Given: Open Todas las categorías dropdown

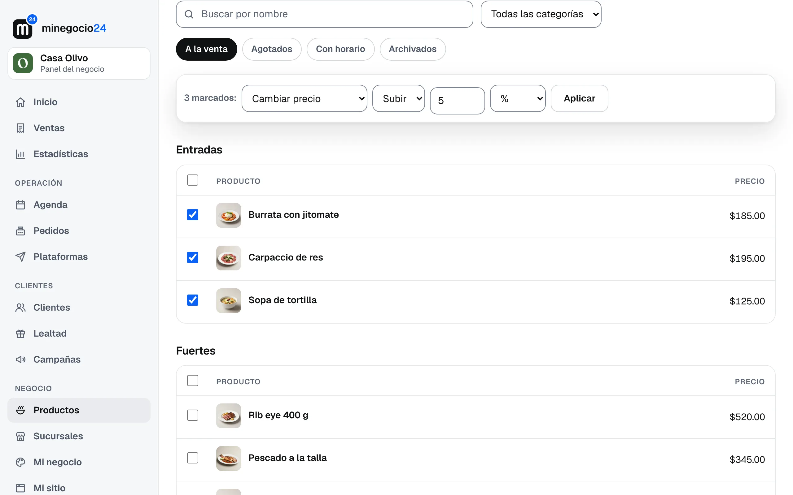Looking at the screenshot, I should (541, 14).
